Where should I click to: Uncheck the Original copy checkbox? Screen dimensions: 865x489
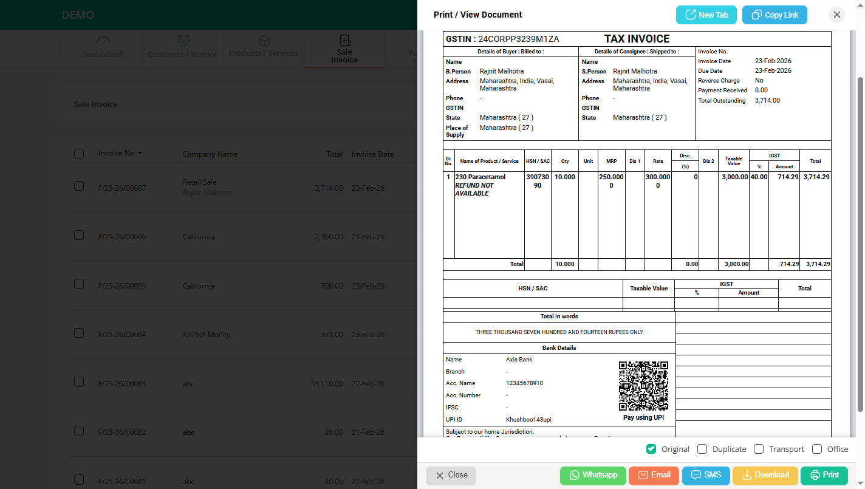[x=651, y=449]
